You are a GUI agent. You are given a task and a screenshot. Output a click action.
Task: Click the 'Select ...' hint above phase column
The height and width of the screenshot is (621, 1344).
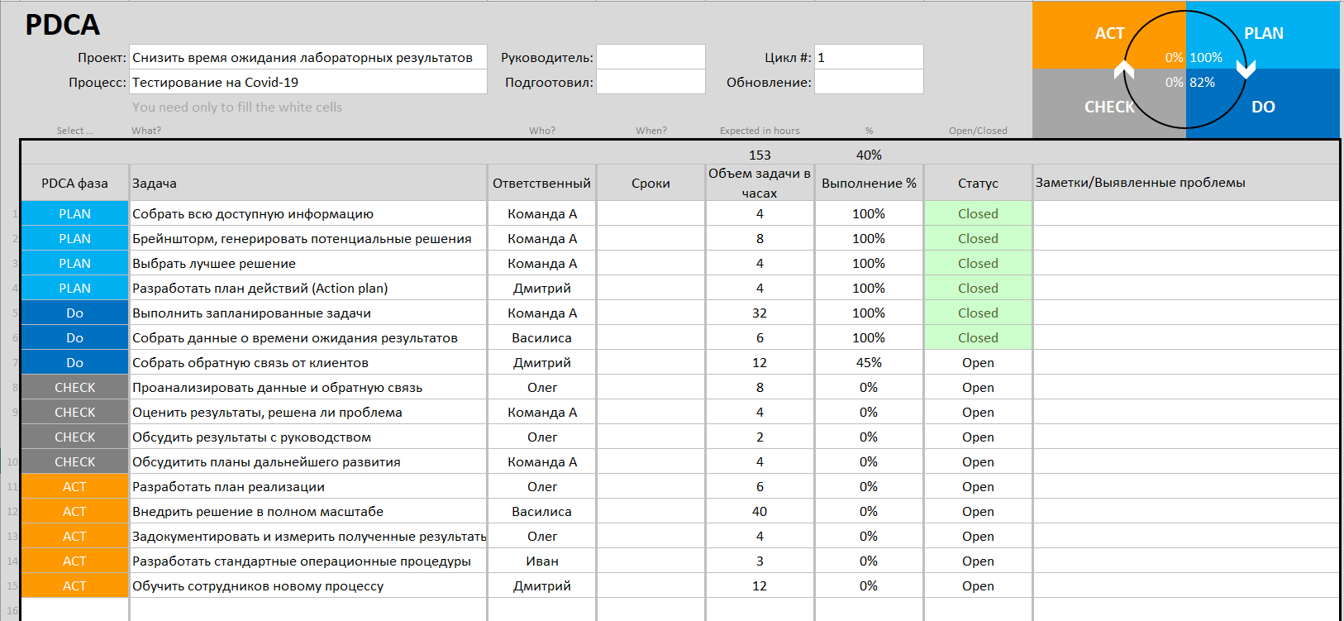[x=74, y=131]
